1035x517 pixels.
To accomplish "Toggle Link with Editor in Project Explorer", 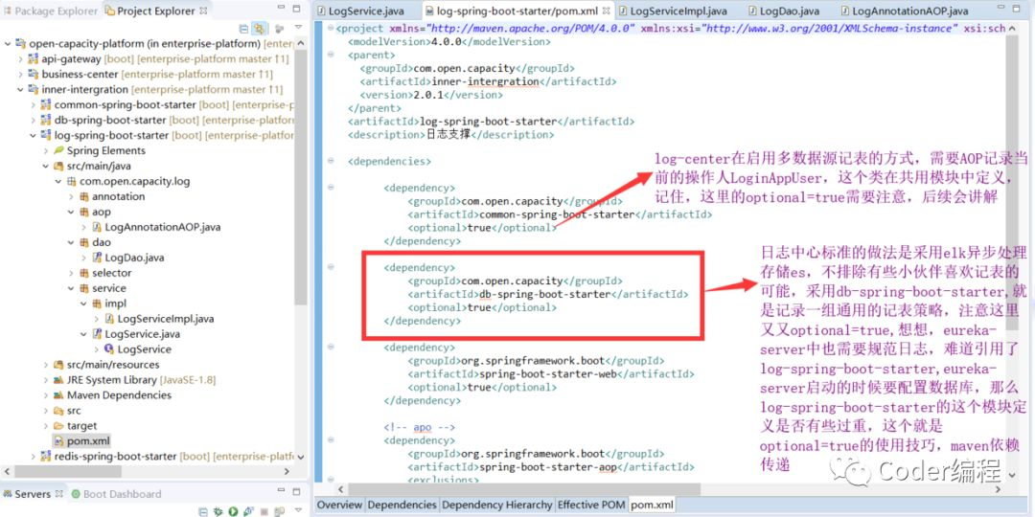I will coord(260,29).
